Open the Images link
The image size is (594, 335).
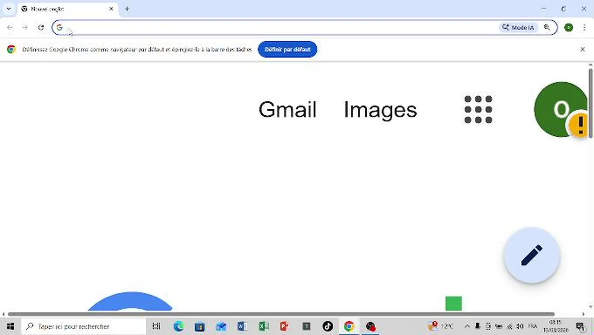coord(380,110)
